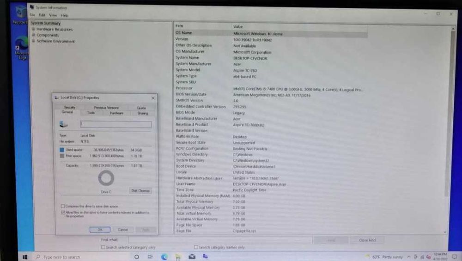Click the System Information title bar icon
The image size is (462, 261).
pyautogui.click(x=32, y=7)
